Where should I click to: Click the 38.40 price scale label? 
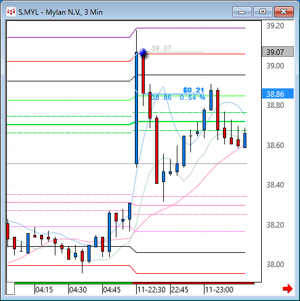coord(275,185)
